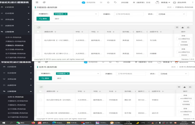Tick the checkbox for row 李鑫玲

(x=38, y=100)
